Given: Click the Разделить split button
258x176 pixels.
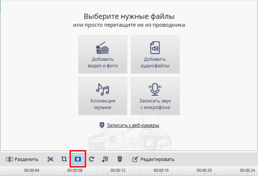Looking at the screenshot, I should [x=22, y=159].
